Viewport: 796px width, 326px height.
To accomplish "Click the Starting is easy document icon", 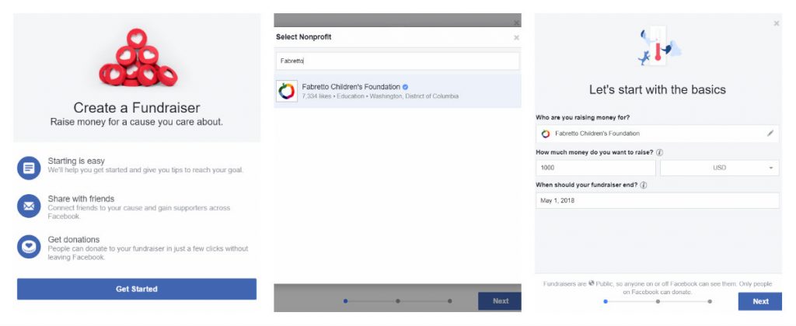I will [29, 168].
